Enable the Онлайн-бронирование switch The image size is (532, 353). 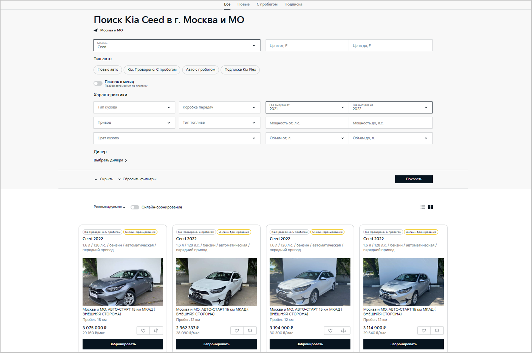135,207
